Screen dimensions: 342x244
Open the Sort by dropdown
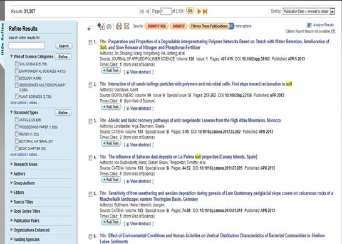click(x=309, y=11)
